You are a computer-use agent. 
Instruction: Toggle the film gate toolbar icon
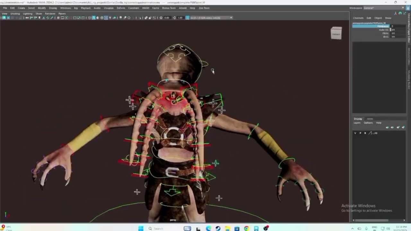[62, 18]
